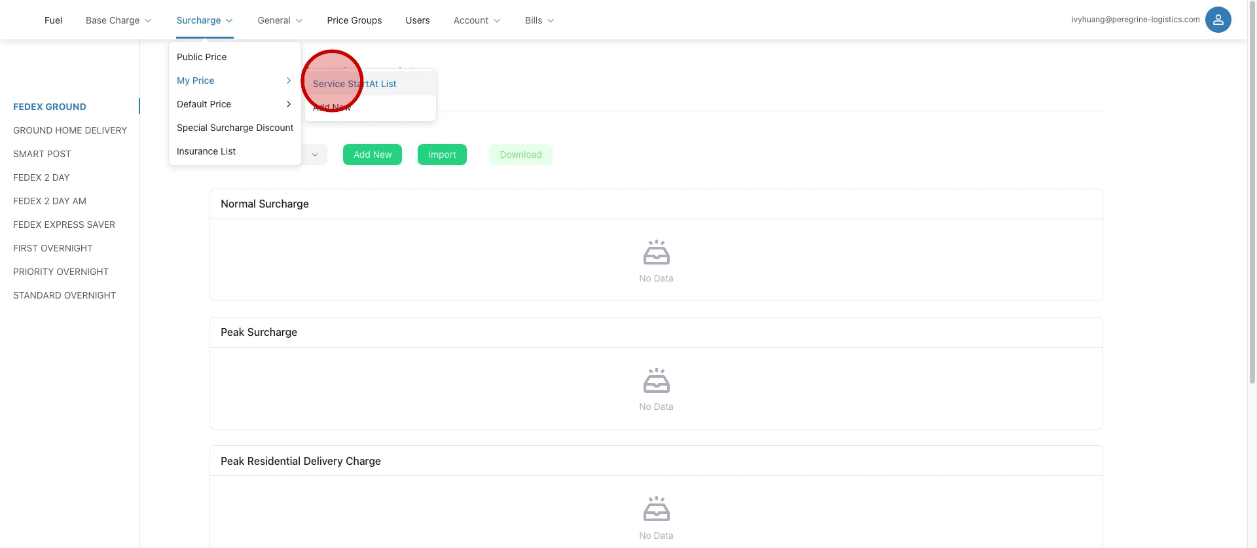Screen dimensions: 1257x548
Task: Click the user profile avatar icon
Action: point(1218,20)
